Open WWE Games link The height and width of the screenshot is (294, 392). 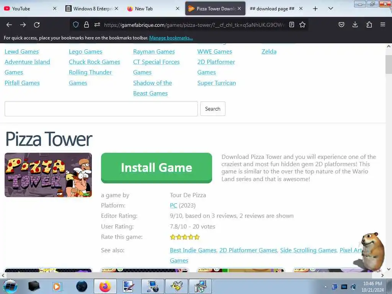tap(215, 52)
